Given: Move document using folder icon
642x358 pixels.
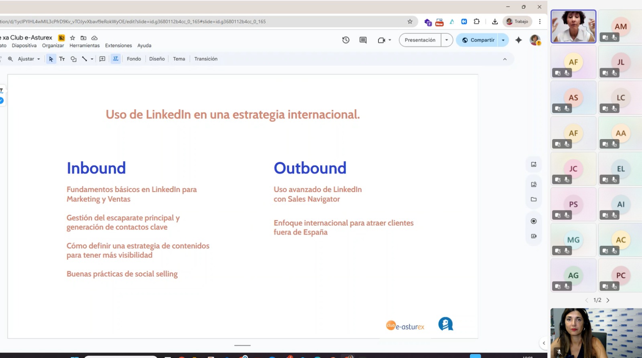Looking at the screenshot, I should coord(83,38).
